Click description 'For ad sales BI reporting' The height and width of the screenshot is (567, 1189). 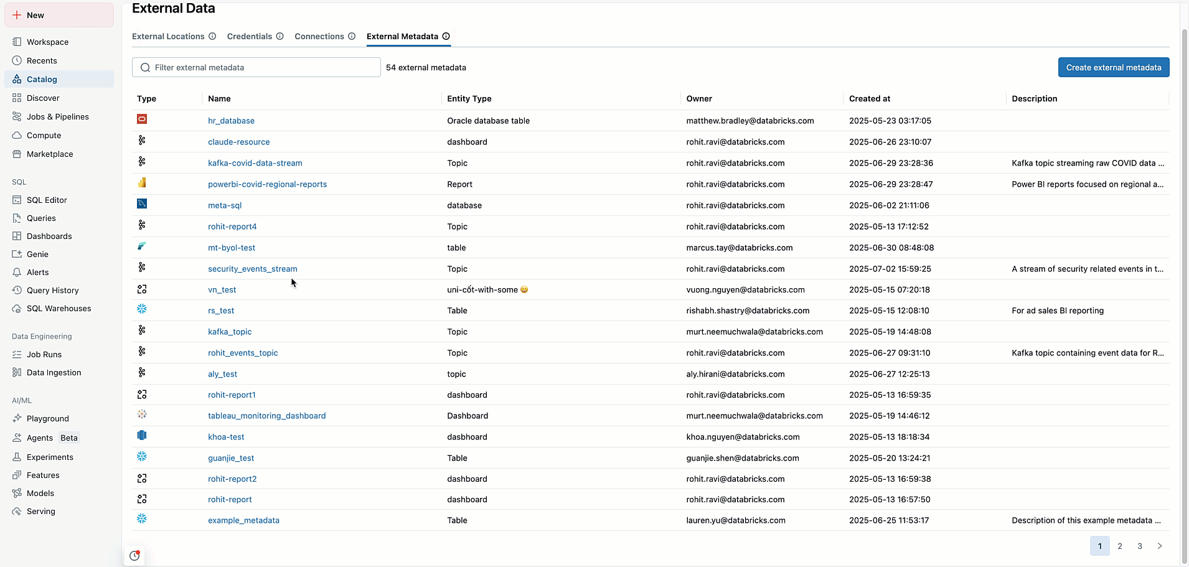coord(1058,311)
